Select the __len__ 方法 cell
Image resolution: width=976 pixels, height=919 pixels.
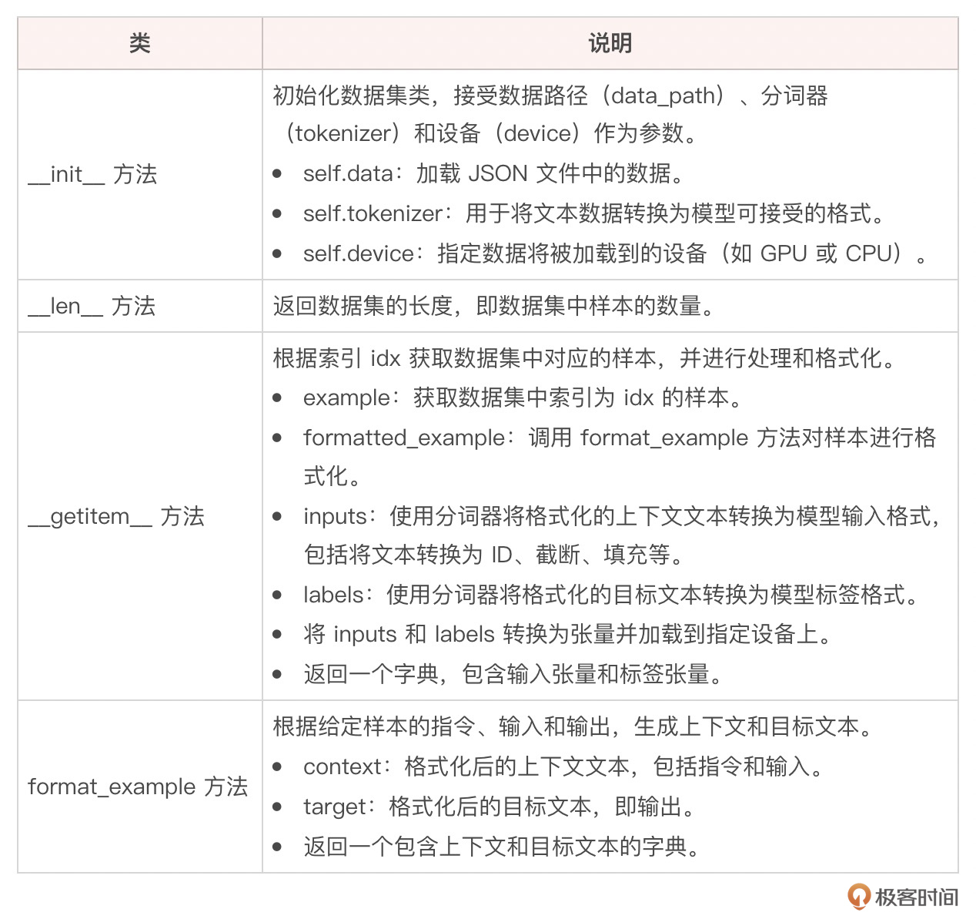[92, 307]
